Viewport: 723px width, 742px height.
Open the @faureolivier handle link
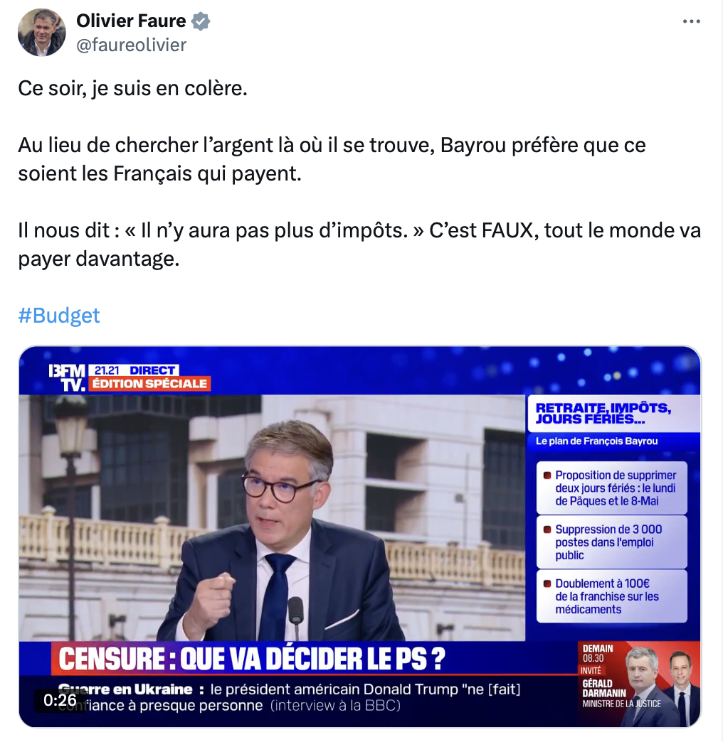click(131, 45)
